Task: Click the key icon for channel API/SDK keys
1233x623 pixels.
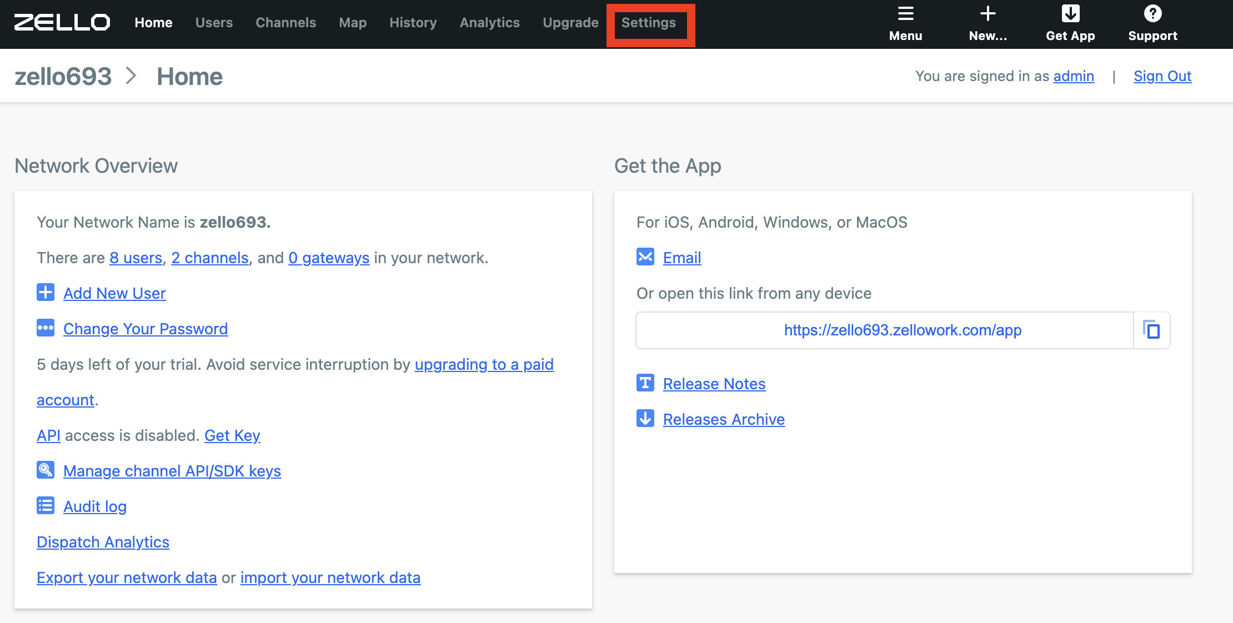Action: pos(46,470)
